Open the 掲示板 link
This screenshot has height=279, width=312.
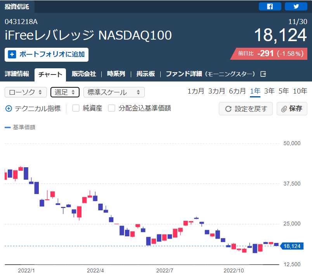click(x=146, y=74)
